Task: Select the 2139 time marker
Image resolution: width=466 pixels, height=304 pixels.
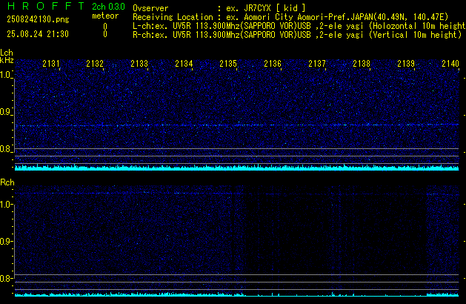Action: click(x=406, y=64)
